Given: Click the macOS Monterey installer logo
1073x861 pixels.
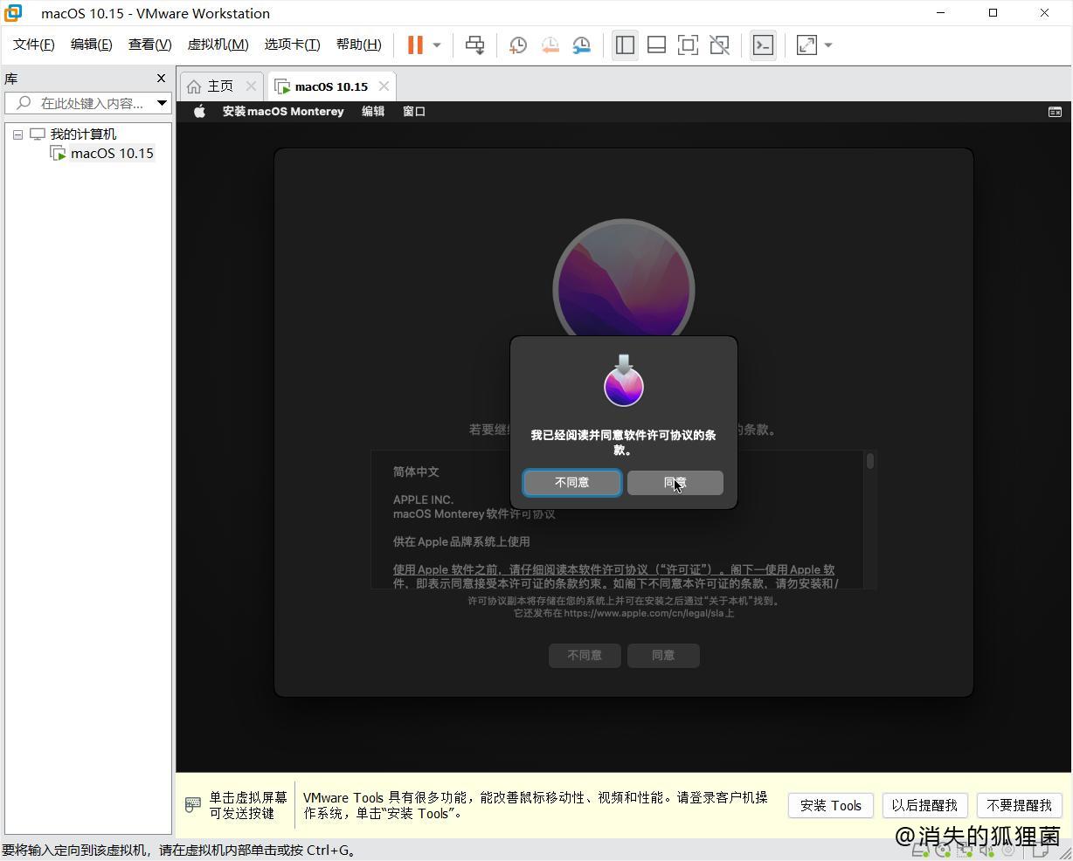Looking at the screenshot, I should pos(624,278).
